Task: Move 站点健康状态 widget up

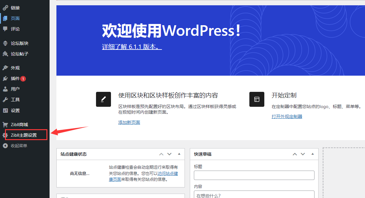Action: (x=161, y=154)
